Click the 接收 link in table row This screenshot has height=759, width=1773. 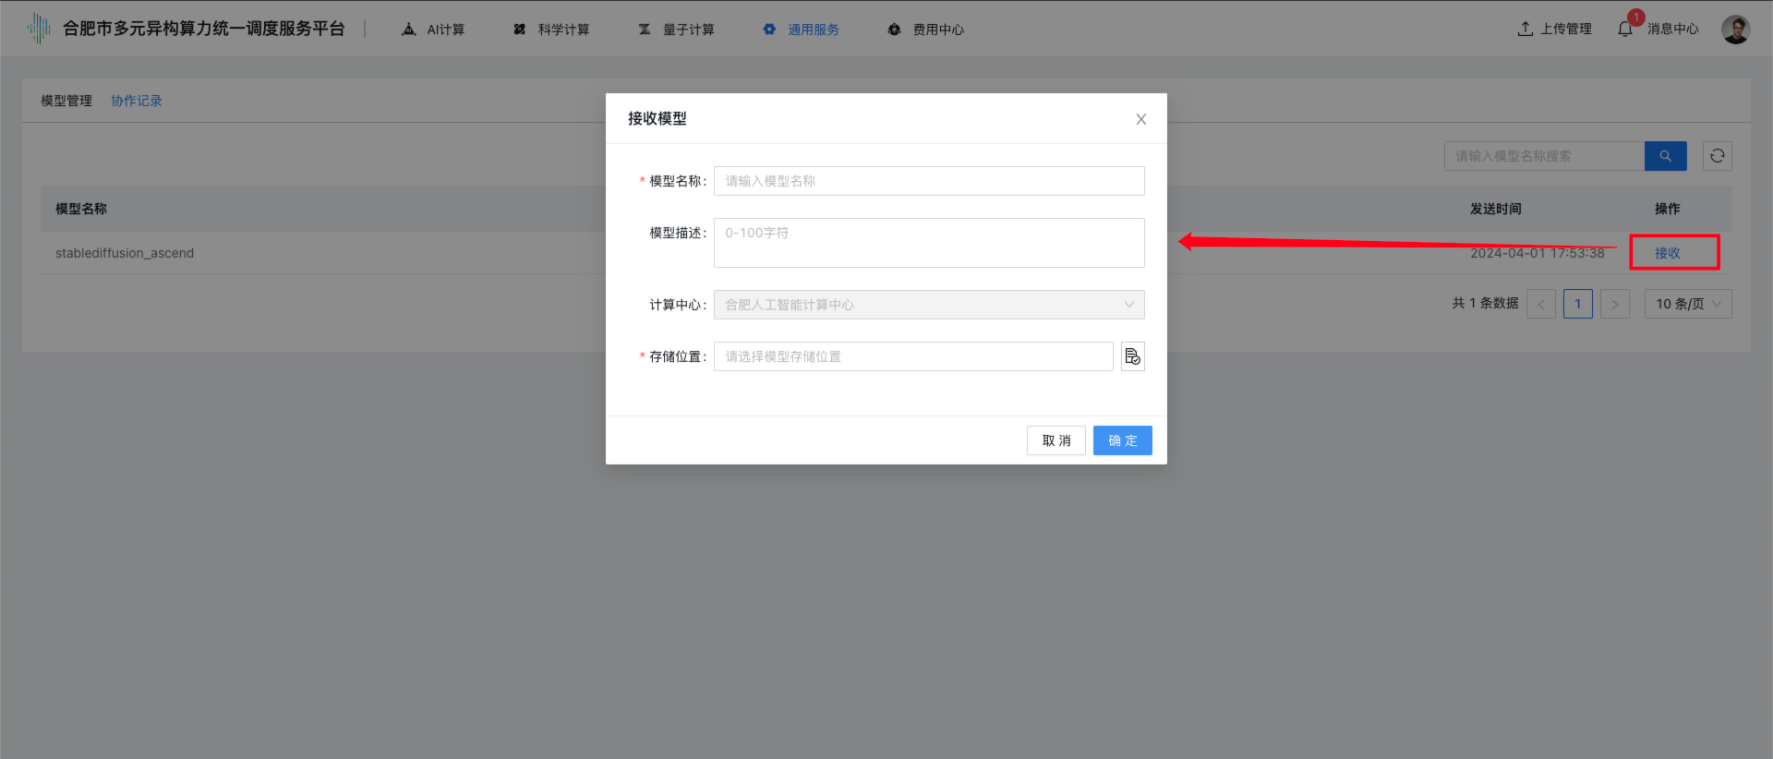[x=1667, y=253]
